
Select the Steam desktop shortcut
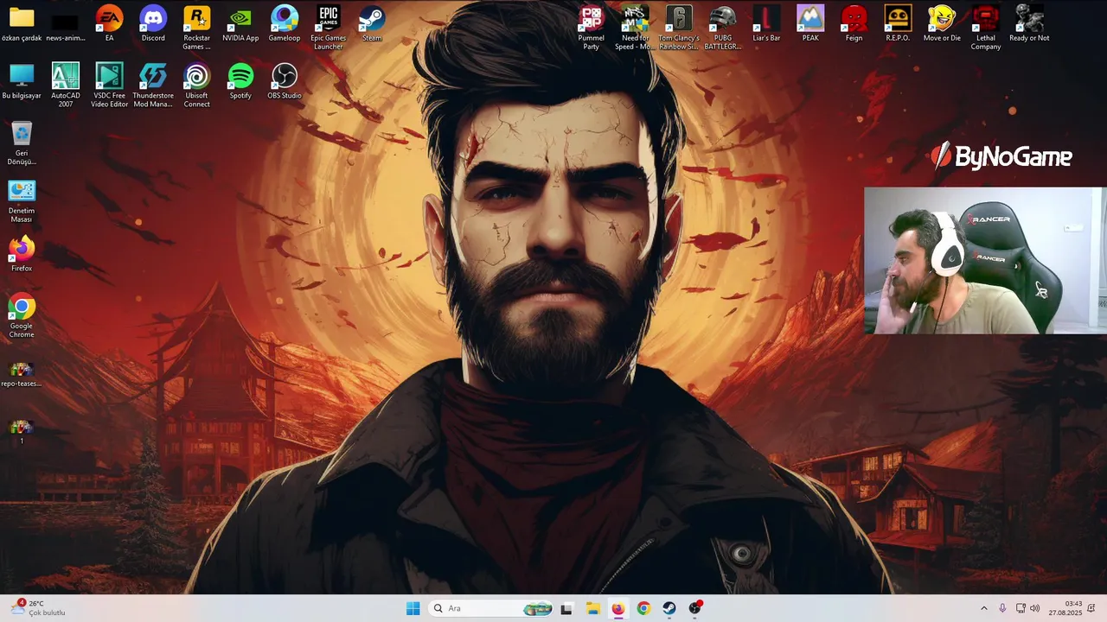[x=372, y=24]
